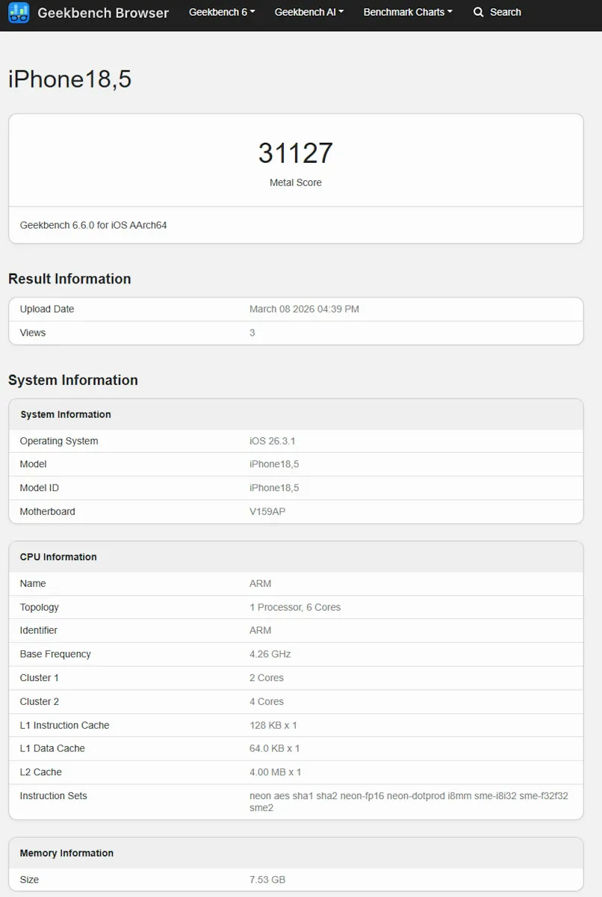Click the Geekbench Browser logo icon
This screenshot has height=897, width=602.
[x=16, y=13]
